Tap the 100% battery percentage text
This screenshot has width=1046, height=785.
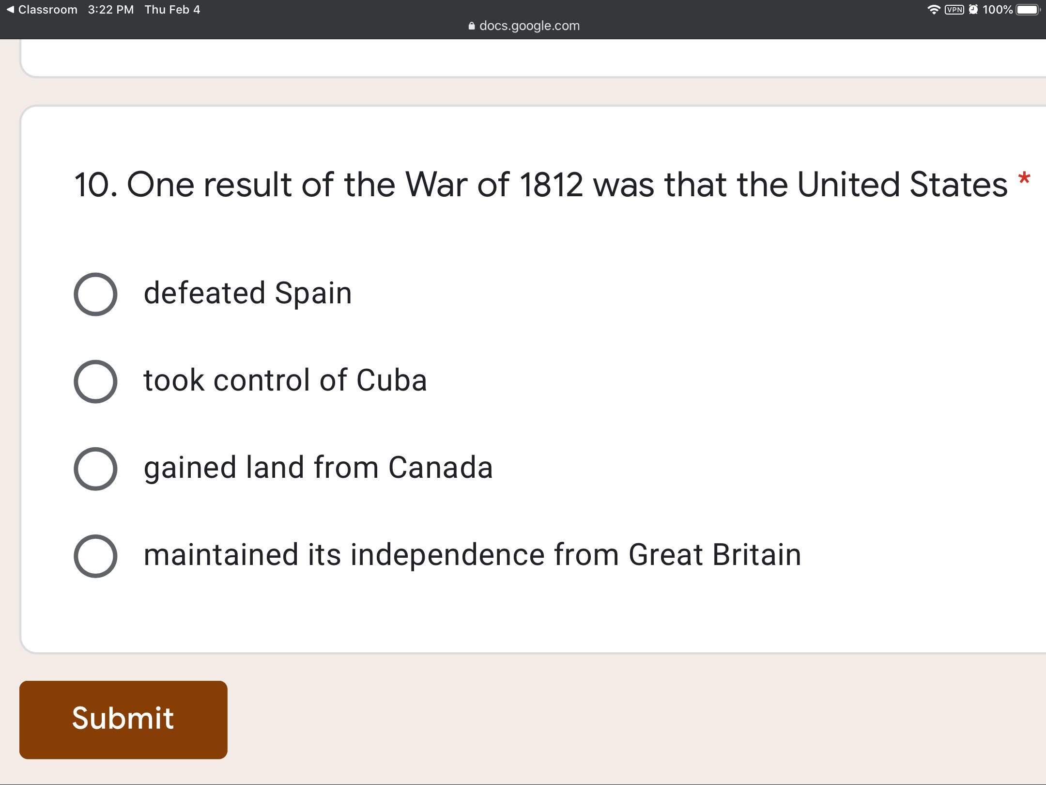pyautogui.click(x=998, y=10)
